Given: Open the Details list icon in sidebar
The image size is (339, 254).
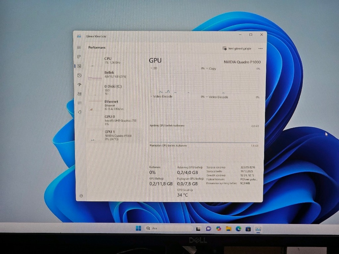Looking at the screenshot, I should coord(79,103).
